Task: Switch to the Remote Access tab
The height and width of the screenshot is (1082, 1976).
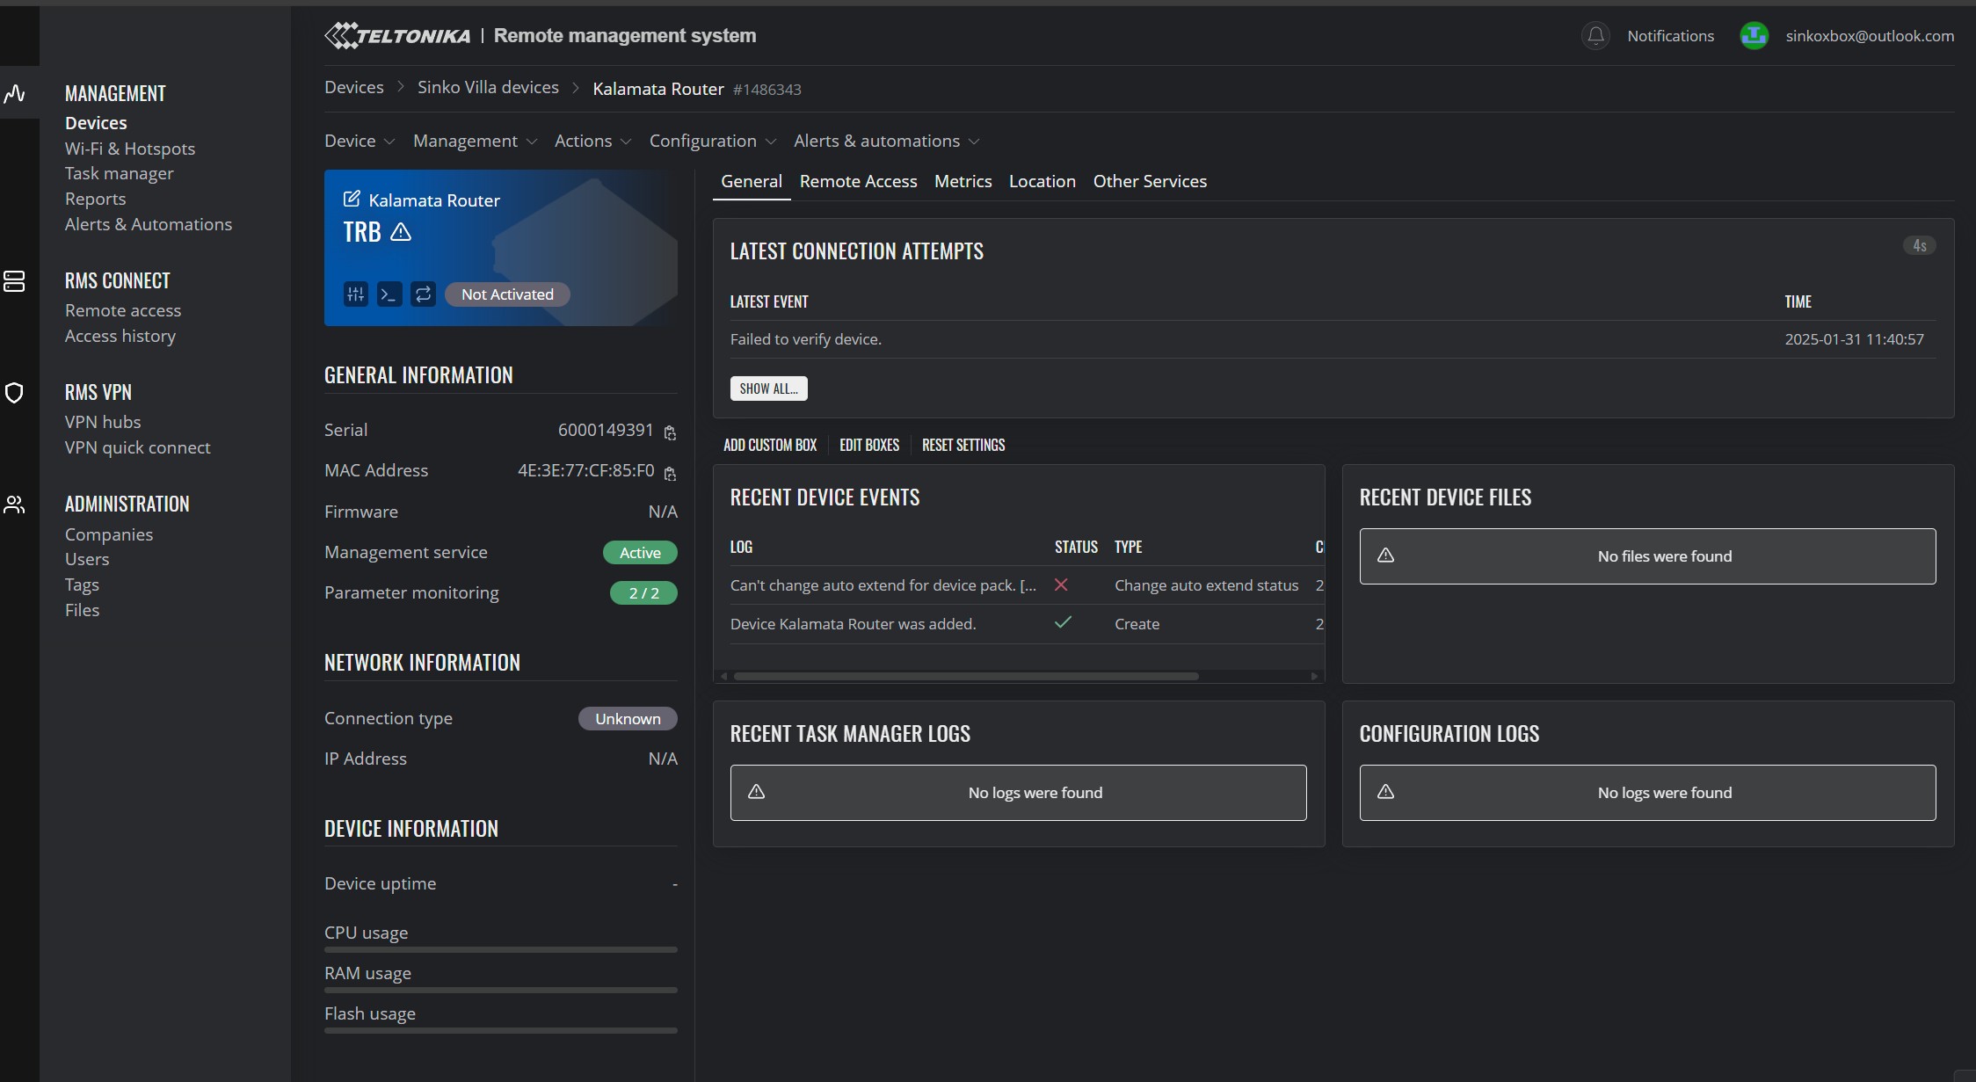Action: tap(858, 181)
